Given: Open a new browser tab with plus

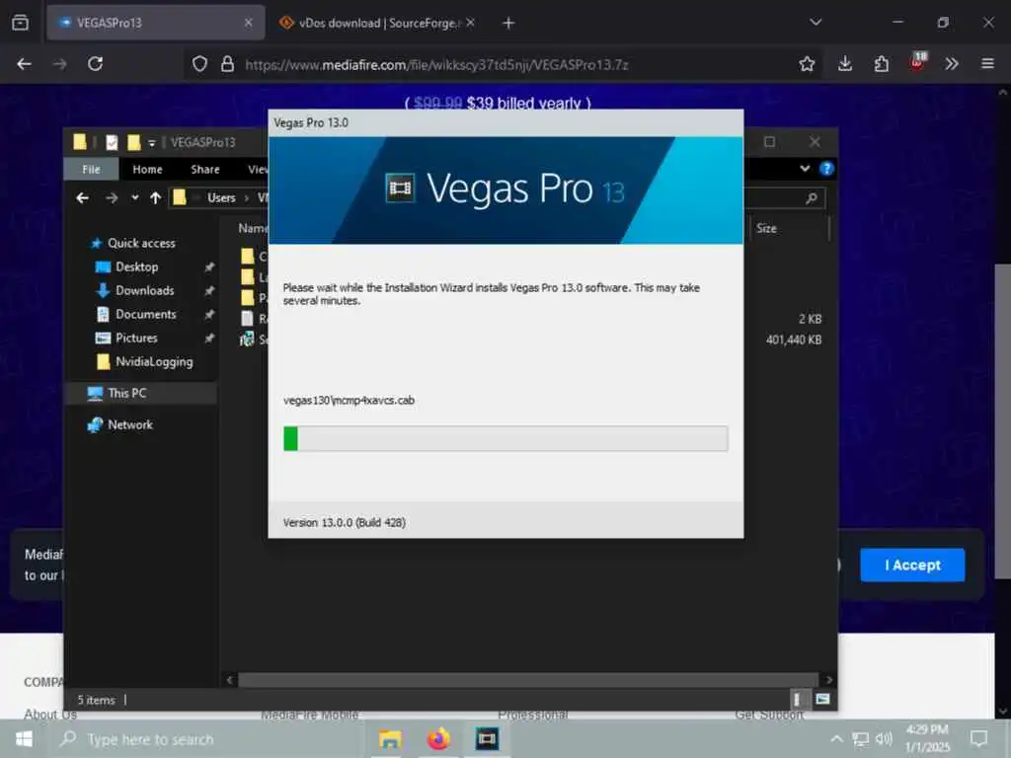Looking at the screenshot, I should click(508, 24).
